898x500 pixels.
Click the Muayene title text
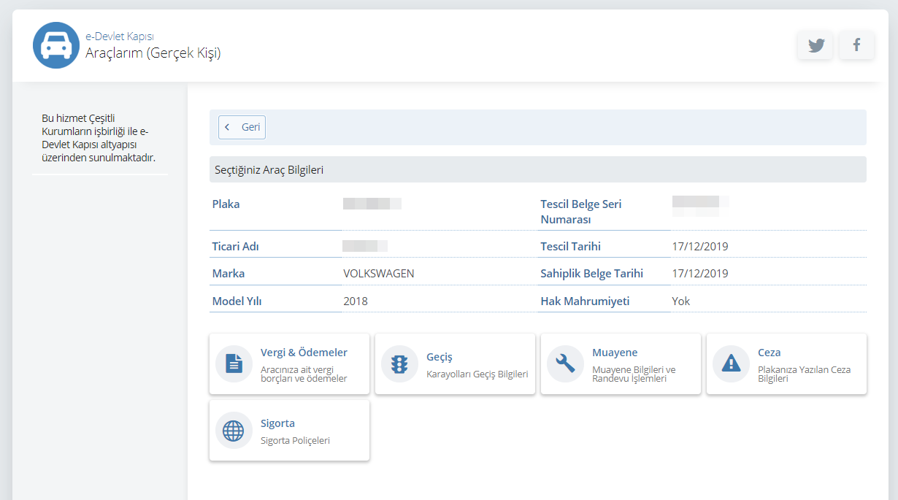point(615,353)
